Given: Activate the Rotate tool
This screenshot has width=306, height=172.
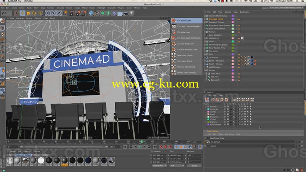Looking at the screenshot, I should coord(34,13).
